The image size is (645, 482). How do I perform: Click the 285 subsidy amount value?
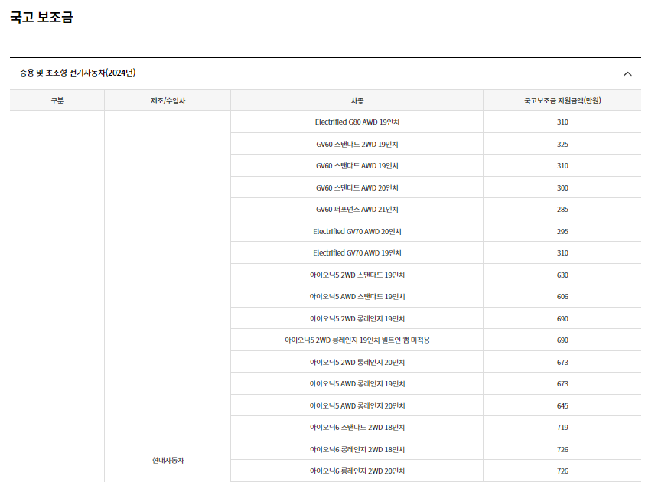point(562,210)
